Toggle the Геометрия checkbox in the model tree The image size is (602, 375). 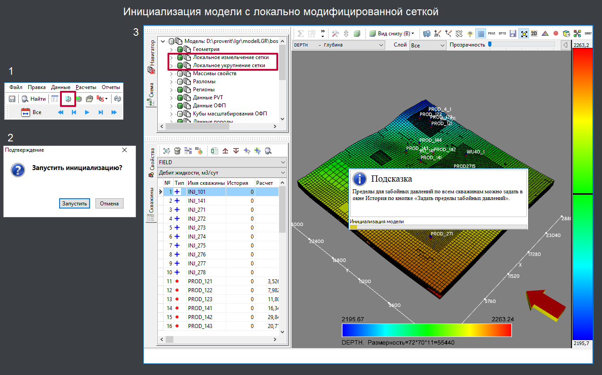[180, 49]
